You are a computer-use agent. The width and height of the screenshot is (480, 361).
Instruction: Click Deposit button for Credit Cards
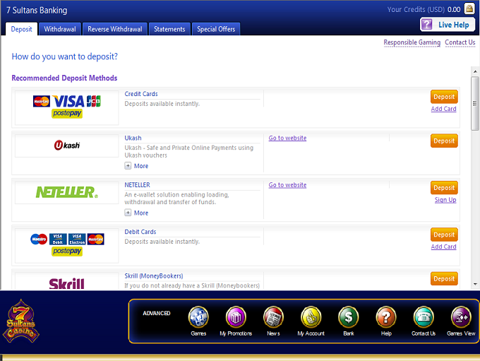[444, 97]
